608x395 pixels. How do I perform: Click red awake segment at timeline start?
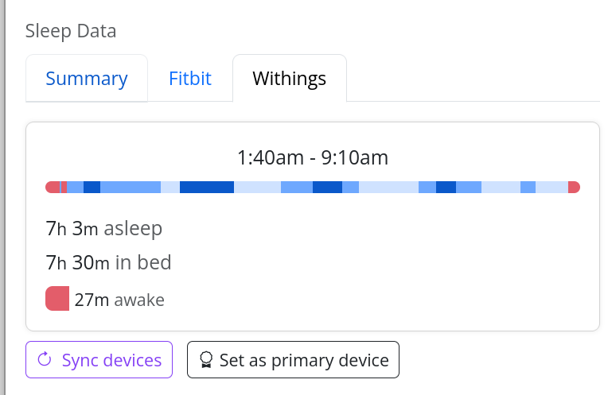(x=53, y=188)
